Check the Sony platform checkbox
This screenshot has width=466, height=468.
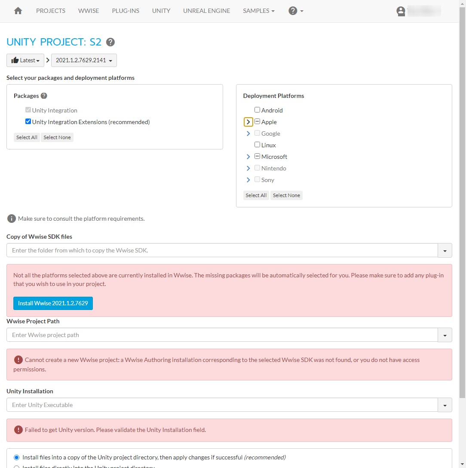pos(257,179)
